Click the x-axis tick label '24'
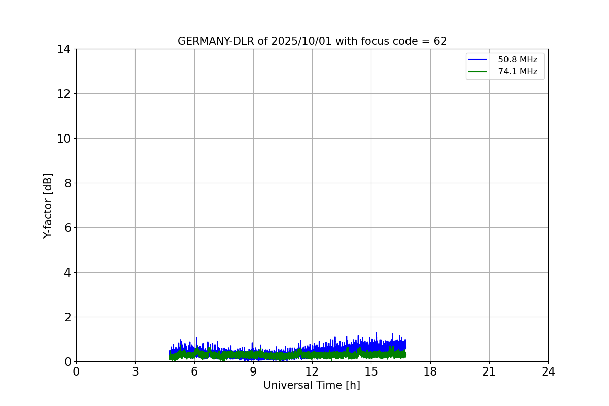Image resolution: width=609 pixels, height=406 pixels. [x=548, y=371]
